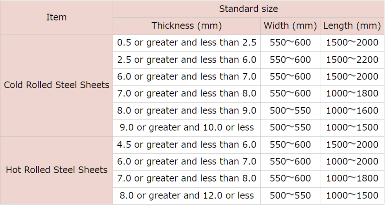The image size is (385, 205).
Task: Select the "Standard size" header cell
Action: (248, 9)
